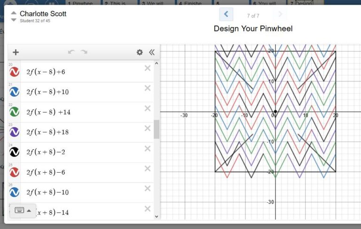Toggle visibility of 2f(x−8)+6 red graph
The height and width of the screenshot is (229, 361).
click(14, 72)
